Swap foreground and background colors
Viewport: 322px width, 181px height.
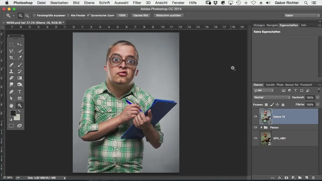click(x=19, y=111)
